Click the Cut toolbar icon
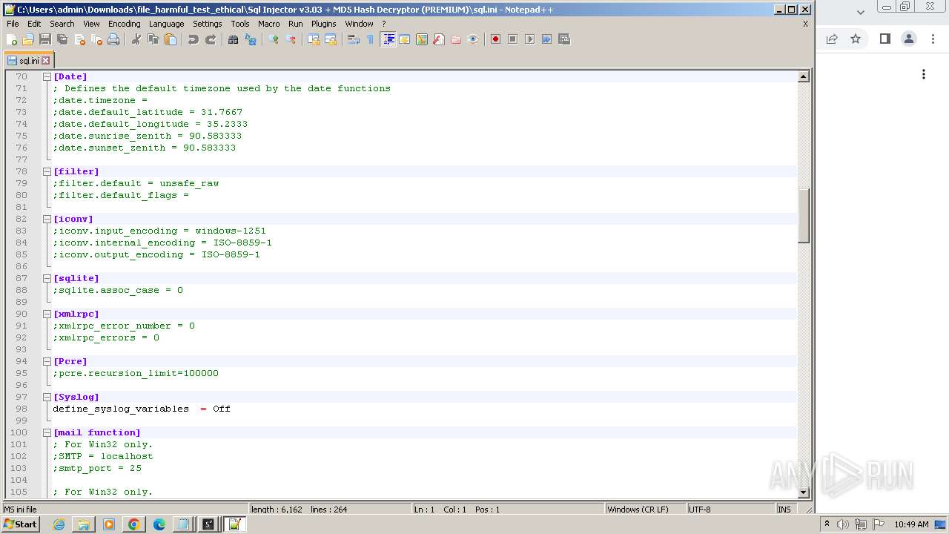This screenshot has width=949, height=534. 136,39
